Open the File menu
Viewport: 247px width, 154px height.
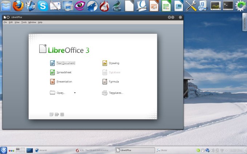(5, 22)
